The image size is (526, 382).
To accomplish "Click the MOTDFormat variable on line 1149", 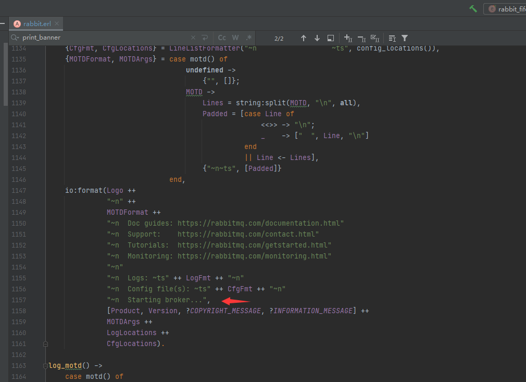I will 128,212.
